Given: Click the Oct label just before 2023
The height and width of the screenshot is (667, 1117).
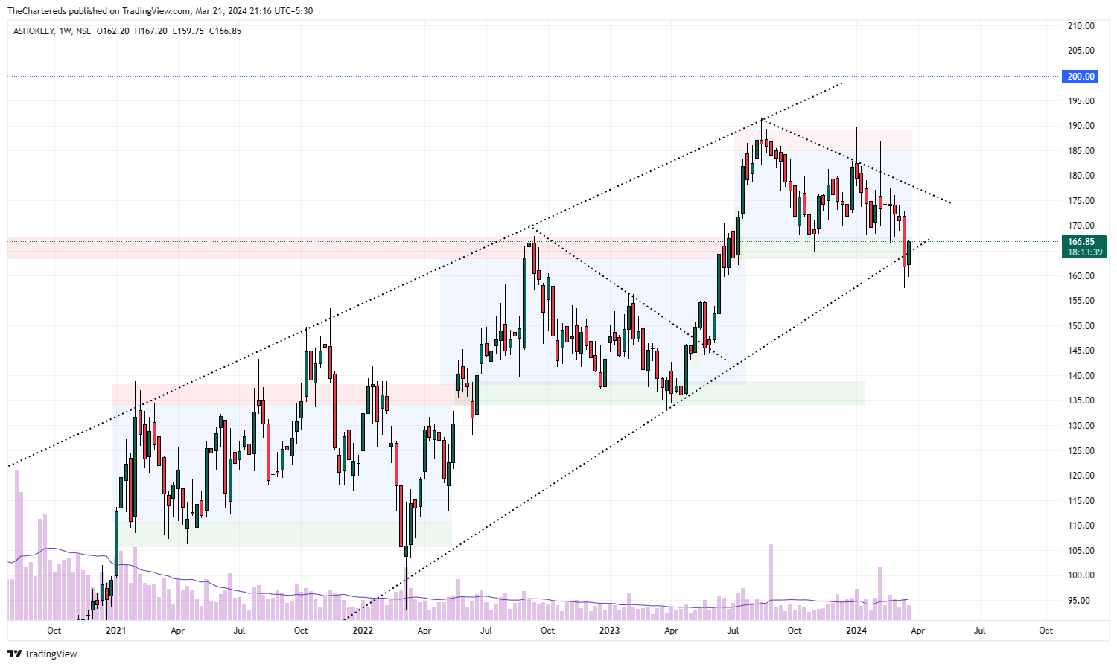Looking at the screenshot, I should [x=547, y=631].
